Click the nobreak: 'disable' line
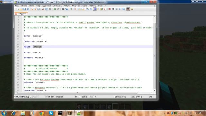This screenshot has height=116, width=206. (35, 82)
